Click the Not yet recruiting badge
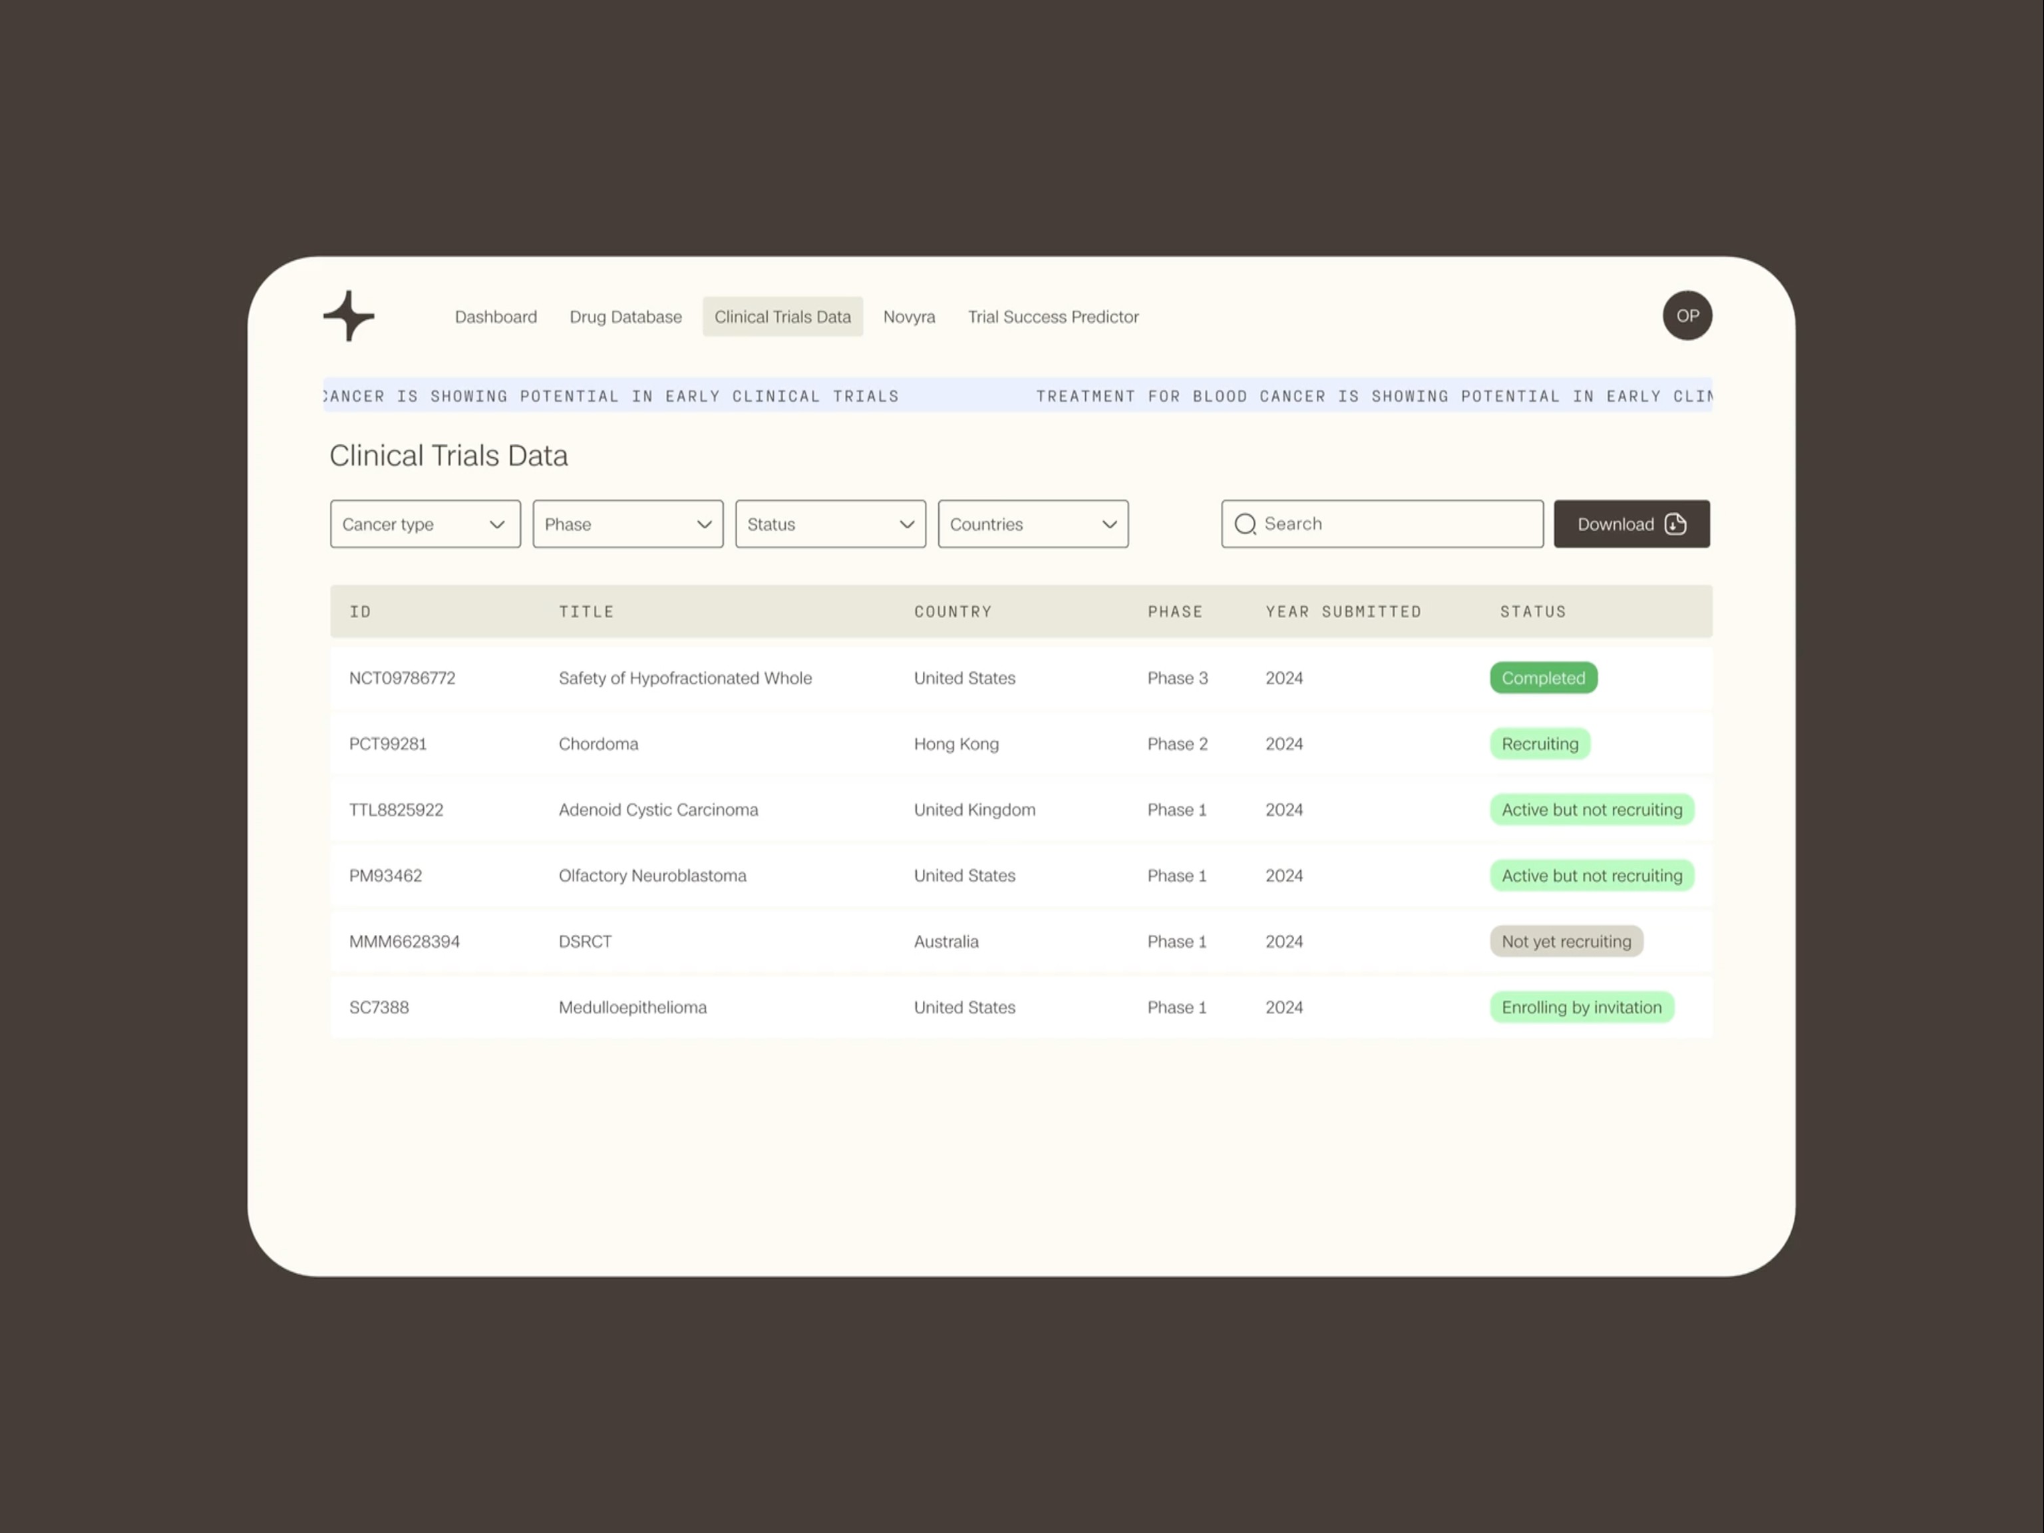2044x1533 pixels. point(1566,941)
